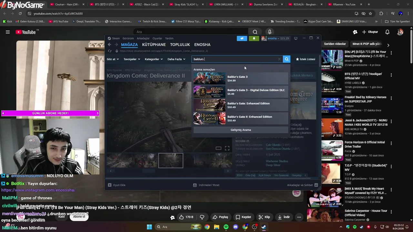Expand Steam Göz at dropdown
This screenshot has width=413, height=232.
click(113, 59)
